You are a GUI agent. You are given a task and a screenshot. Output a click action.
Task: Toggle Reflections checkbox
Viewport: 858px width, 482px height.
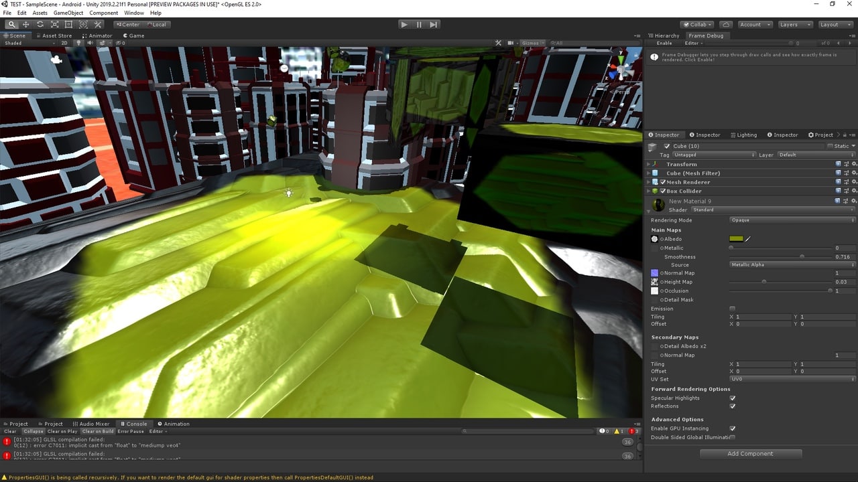click(x=732, y=406)
